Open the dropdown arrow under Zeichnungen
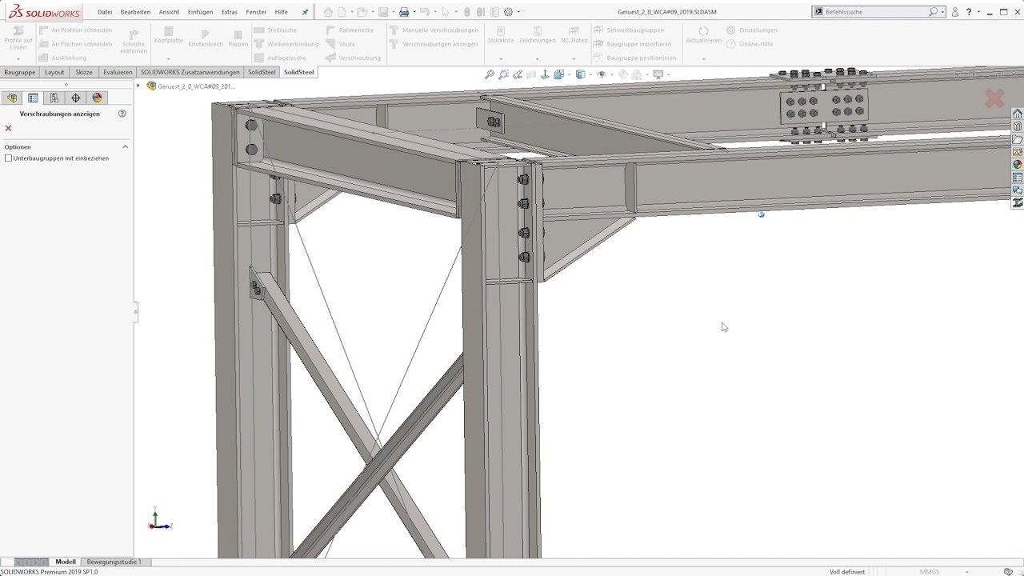Image resolution: width=1024 pixels, height=576 pixels. pyautogui.click(x=538, y=58)
